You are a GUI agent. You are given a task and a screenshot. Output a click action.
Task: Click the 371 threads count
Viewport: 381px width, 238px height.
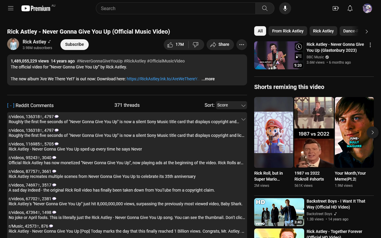point(127,105)
